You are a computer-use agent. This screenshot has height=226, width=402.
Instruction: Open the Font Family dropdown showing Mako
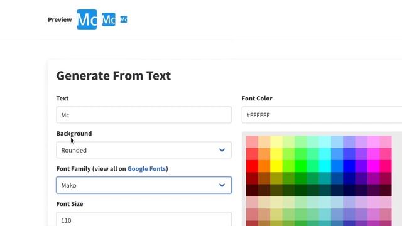pos(144,185)
